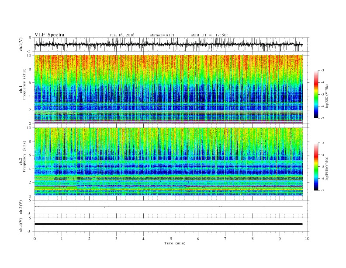Click the 'ch.4(V)' axis label
Image resolution: width=346 pixels, height=268 pixels.
(x=21, y=225)
